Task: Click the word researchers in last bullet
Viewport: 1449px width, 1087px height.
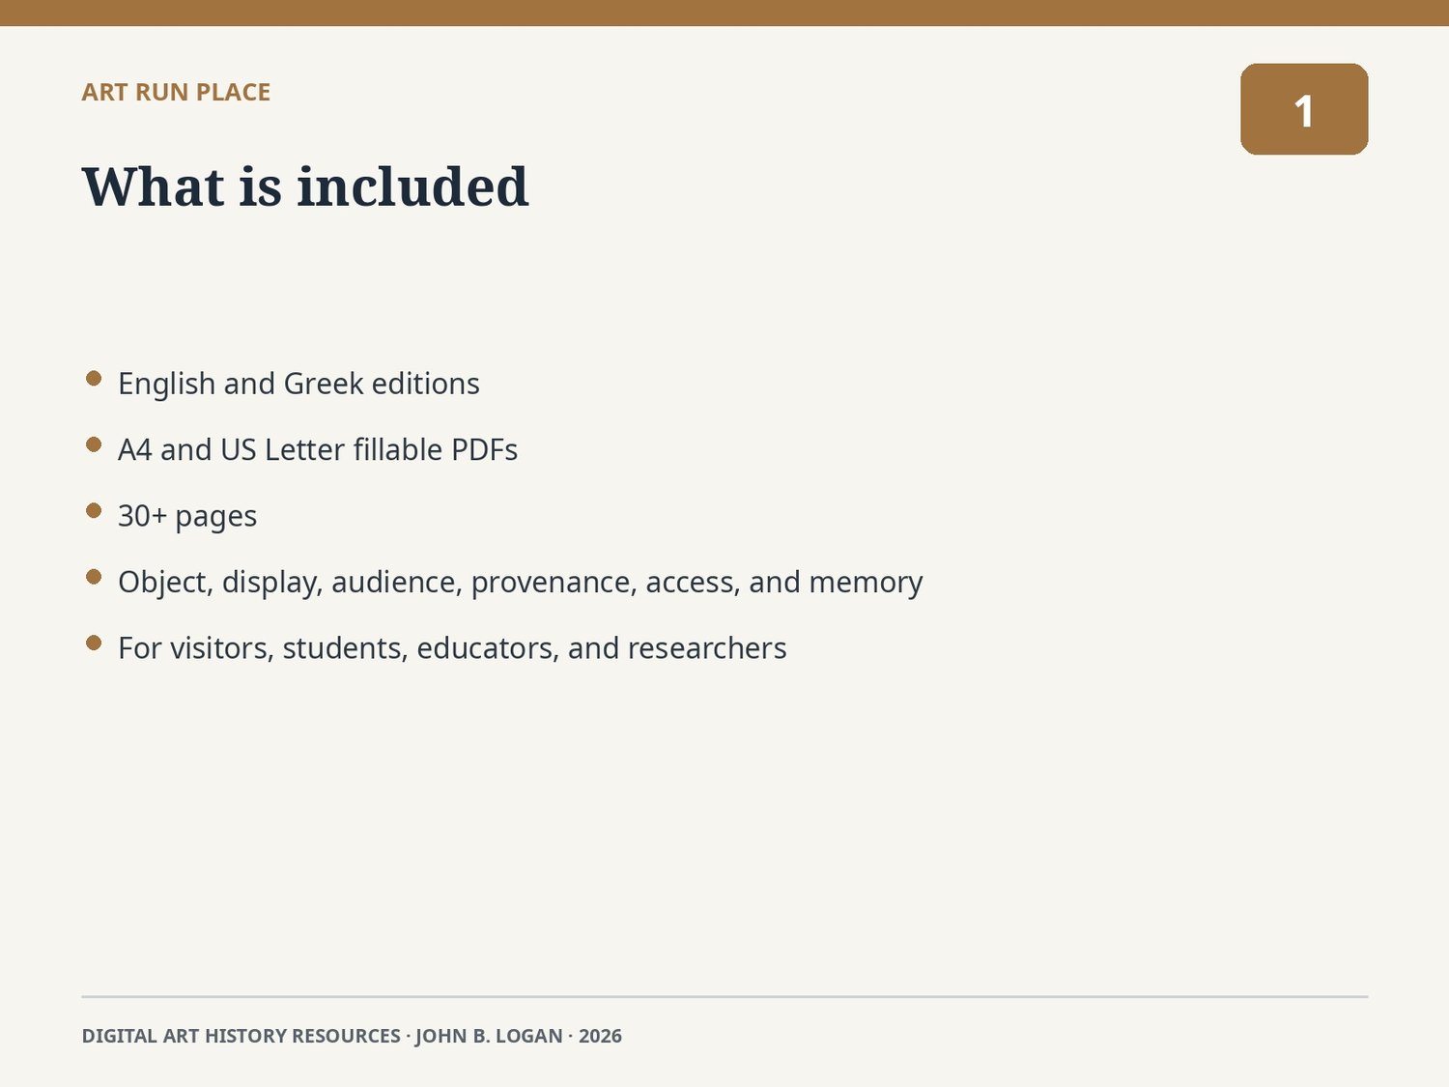Action: tap(707, 648)
